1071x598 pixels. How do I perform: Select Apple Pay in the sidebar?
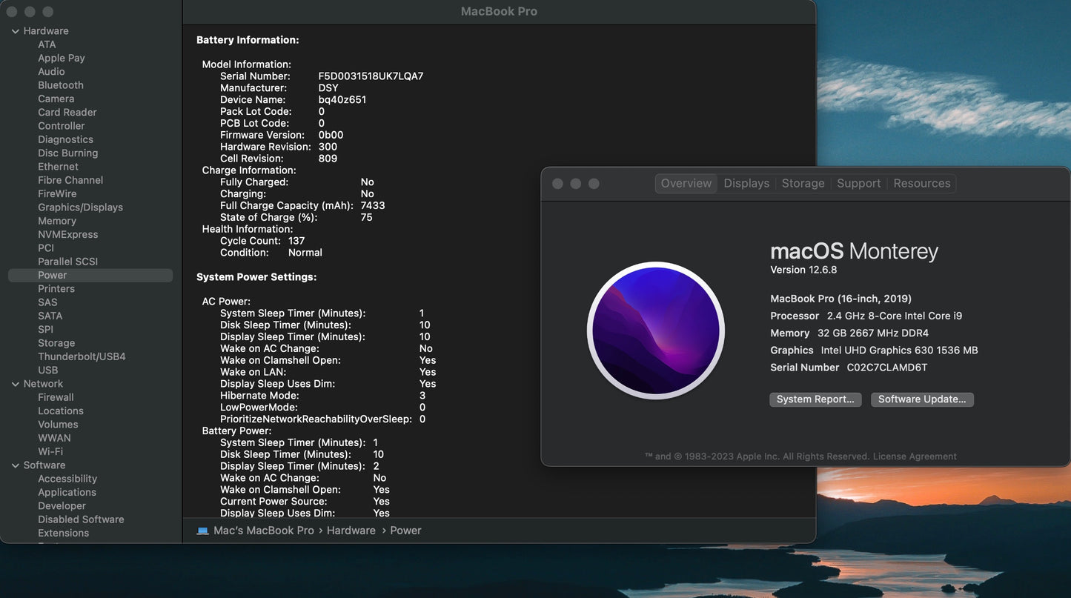click(62, 58)
